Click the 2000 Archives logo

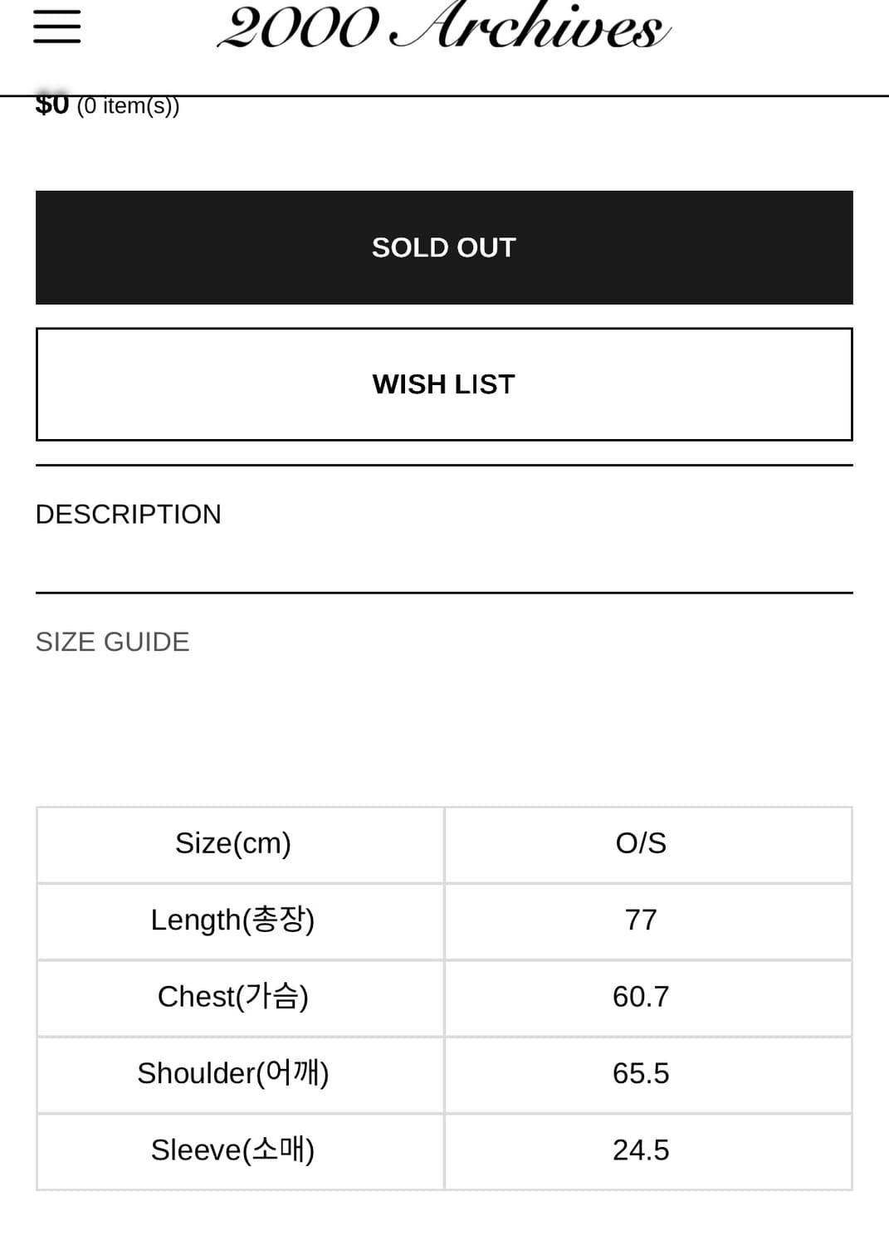(443, 27)
